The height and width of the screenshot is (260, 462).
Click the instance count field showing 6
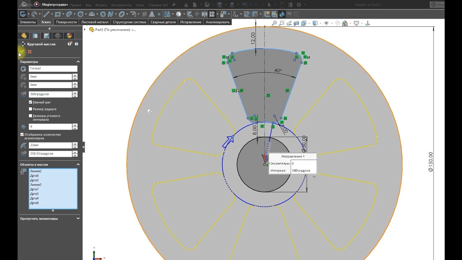click(x=51, y=126)
